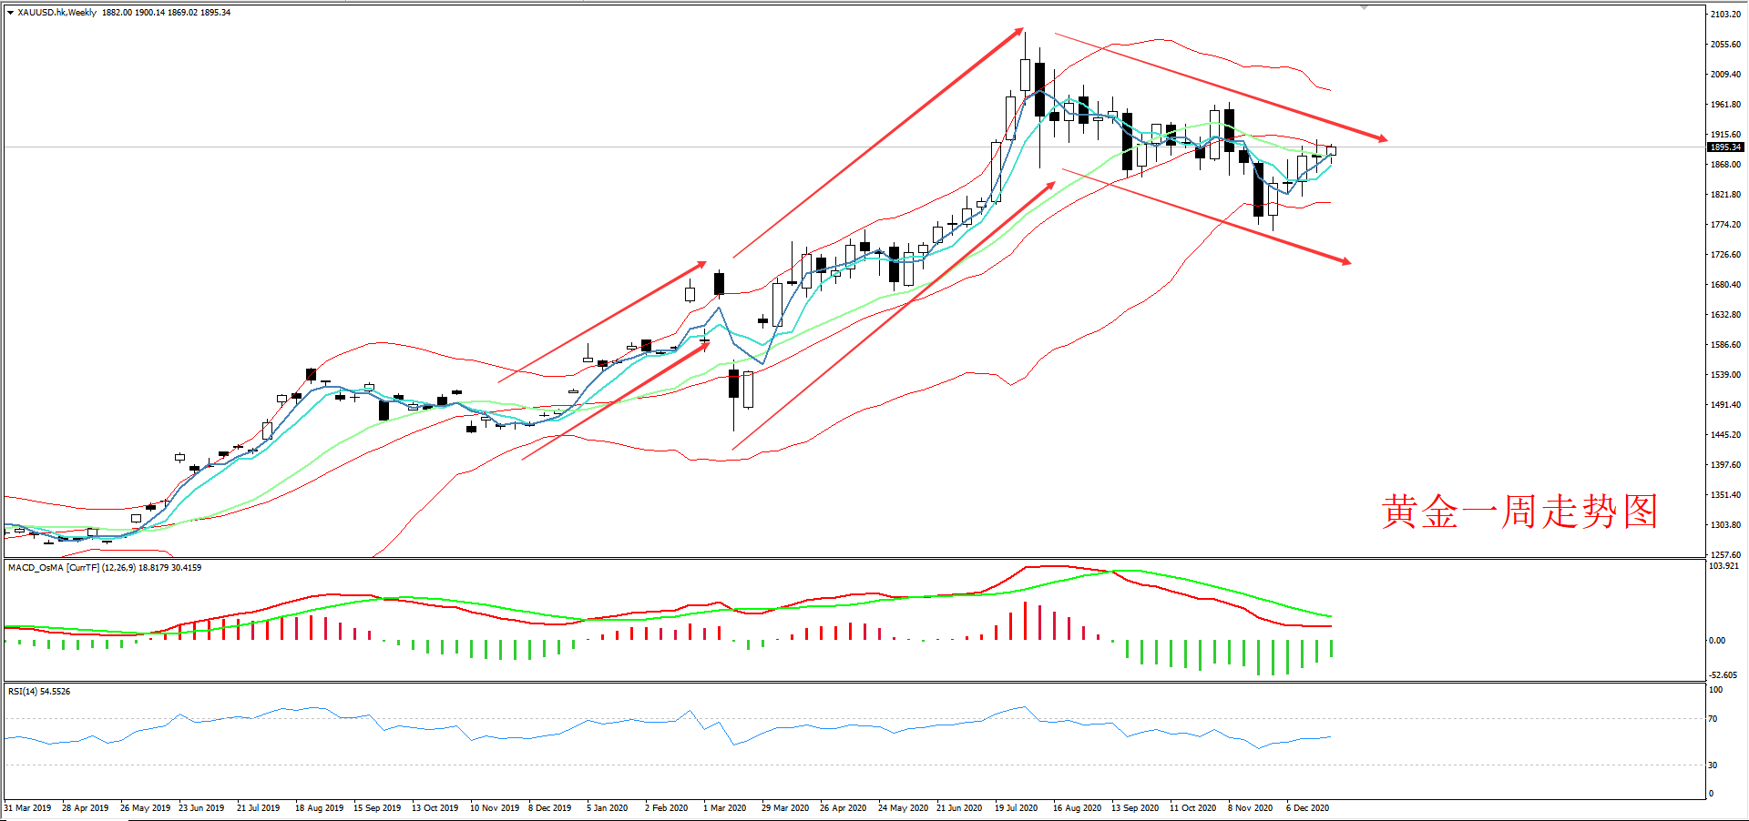Click the 5 Jan 2020 date label
Screen dimensions: 1749x821
tap(607, 807)
